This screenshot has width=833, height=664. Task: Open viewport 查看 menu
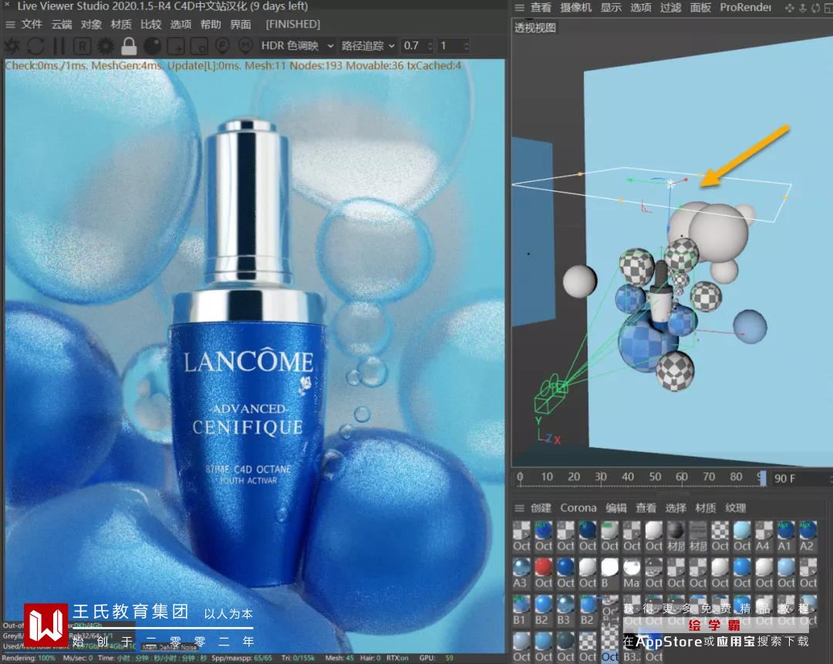tap(541, 8)
